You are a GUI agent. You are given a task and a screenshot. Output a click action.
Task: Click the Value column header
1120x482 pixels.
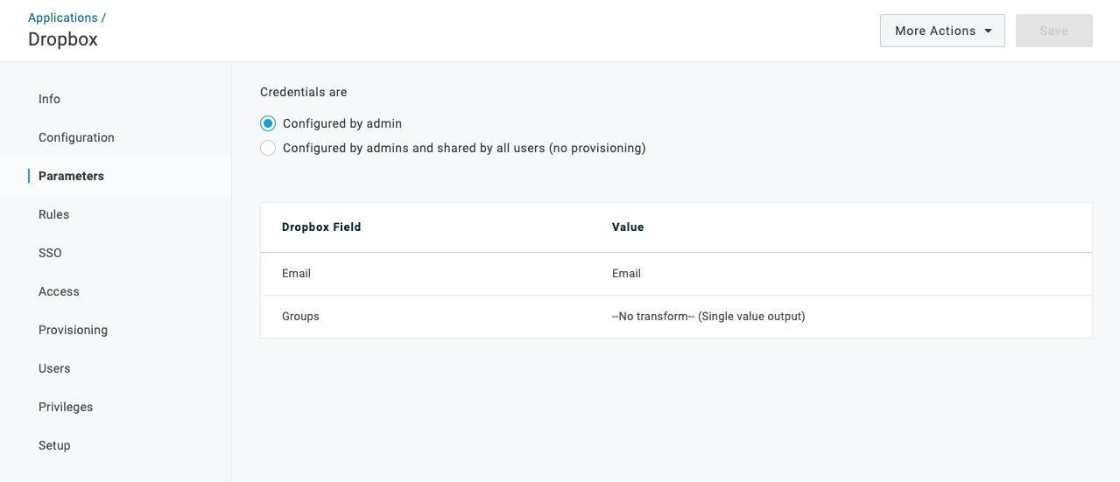point(628,227)
